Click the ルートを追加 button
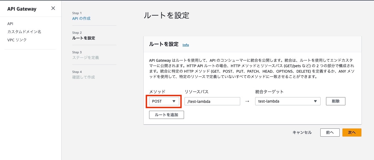This screenshot has width=374, height=160. tap(167, 115)
